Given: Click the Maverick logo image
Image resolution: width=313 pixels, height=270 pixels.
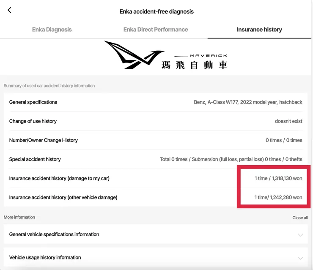Looking at the screenshot, I should click(165, 55).
